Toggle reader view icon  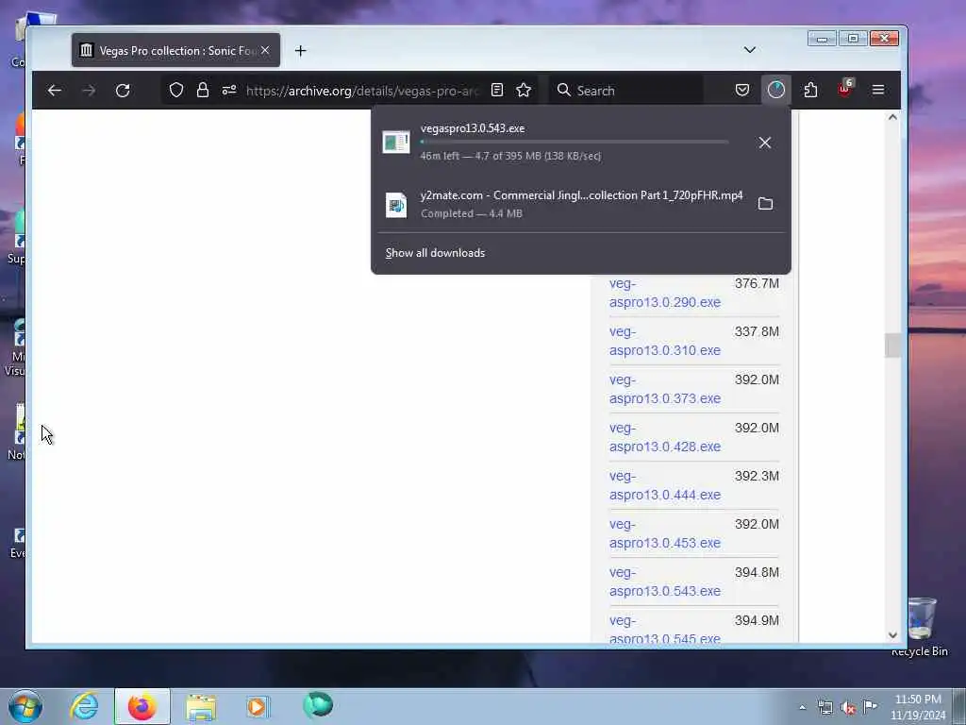coord(497,91)
